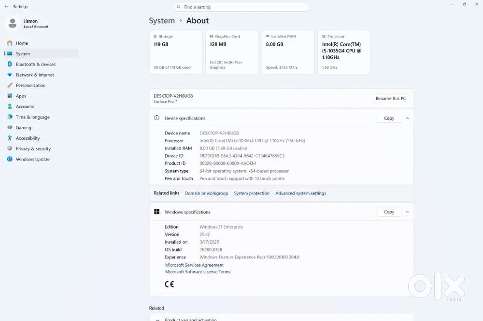Click Installed RAM 8.00 GB (7.59 GB usable)
This screenshot has width=483, height=321.
pyautogui.click(x=223, y=148)
